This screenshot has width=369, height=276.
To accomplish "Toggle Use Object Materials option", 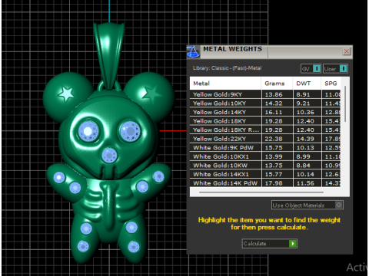I will 307,205.
